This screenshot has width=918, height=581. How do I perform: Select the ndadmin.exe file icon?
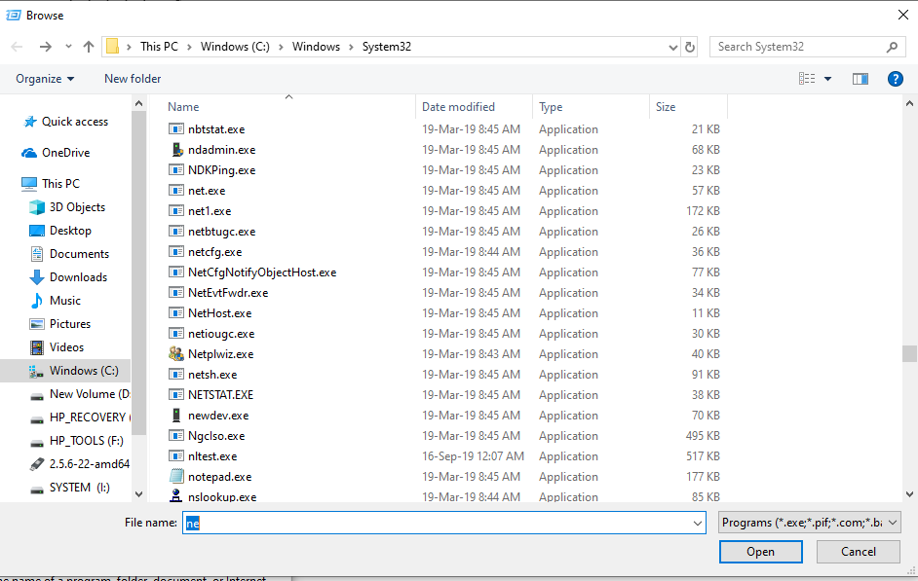click(176, 150)
